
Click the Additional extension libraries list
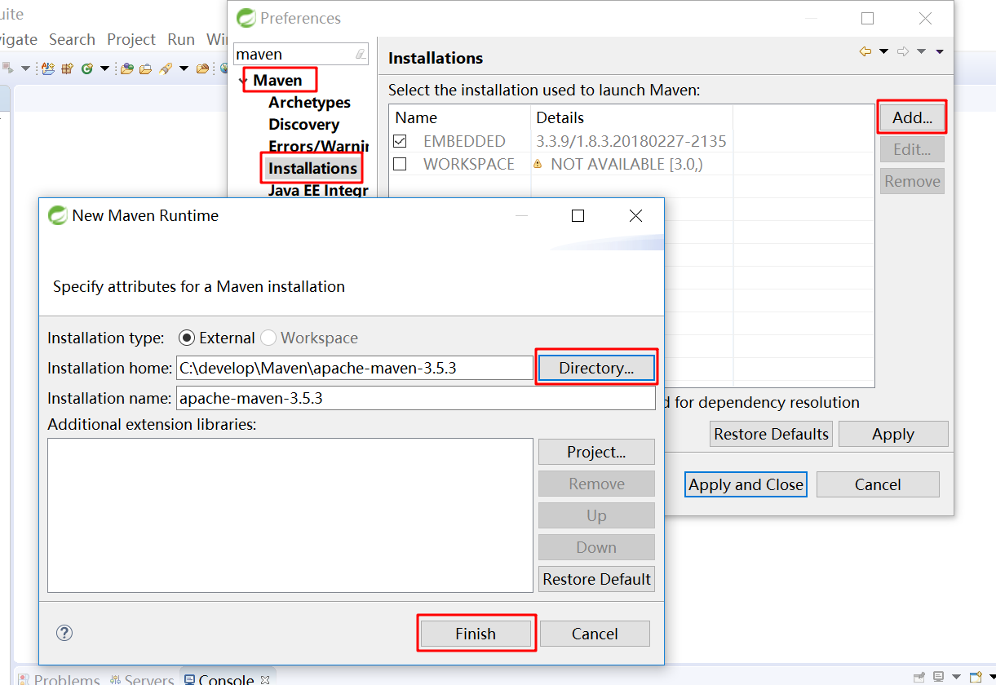(x=290, y=515)
